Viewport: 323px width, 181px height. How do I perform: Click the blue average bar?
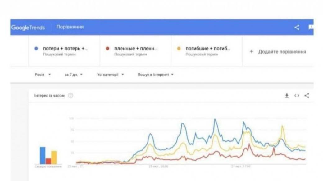(43, 155)
